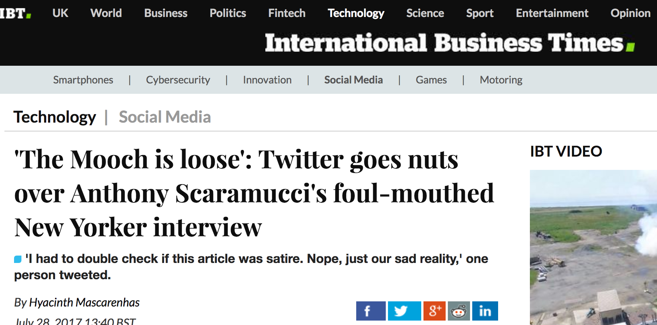
Task: Select Social Media in sub-navigation bar
Action: 354,80
